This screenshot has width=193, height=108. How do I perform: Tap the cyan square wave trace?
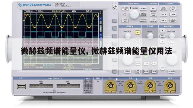point(61,34)
